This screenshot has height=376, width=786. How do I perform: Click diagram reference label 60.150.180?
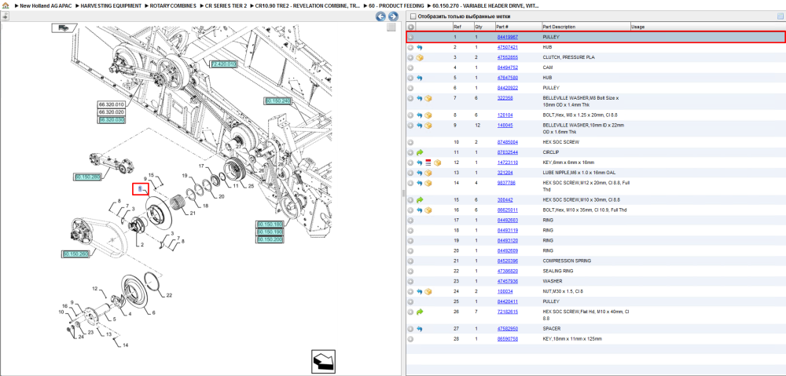270,225
